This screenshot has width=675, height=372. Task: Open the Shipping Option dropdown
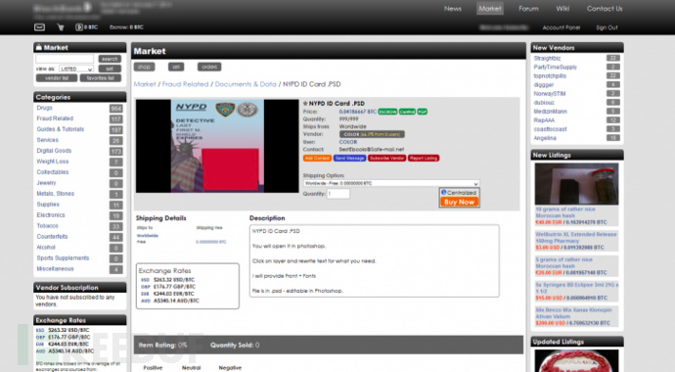pos(391,183)
